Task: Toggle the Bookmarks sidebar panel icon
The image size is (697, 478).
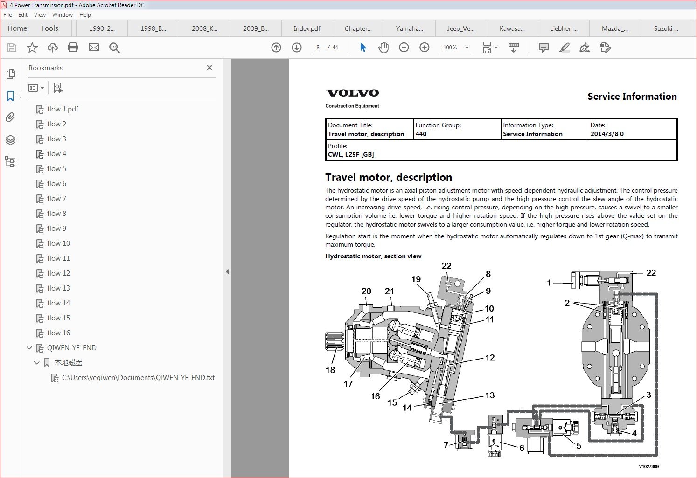Action: (x=10, y=96)
